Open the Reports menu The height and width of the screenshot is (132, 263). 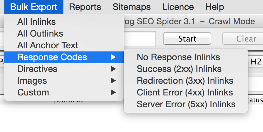point(85,7)
